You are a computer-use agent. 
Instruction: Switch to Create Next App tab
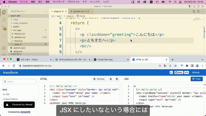(111, 60)
